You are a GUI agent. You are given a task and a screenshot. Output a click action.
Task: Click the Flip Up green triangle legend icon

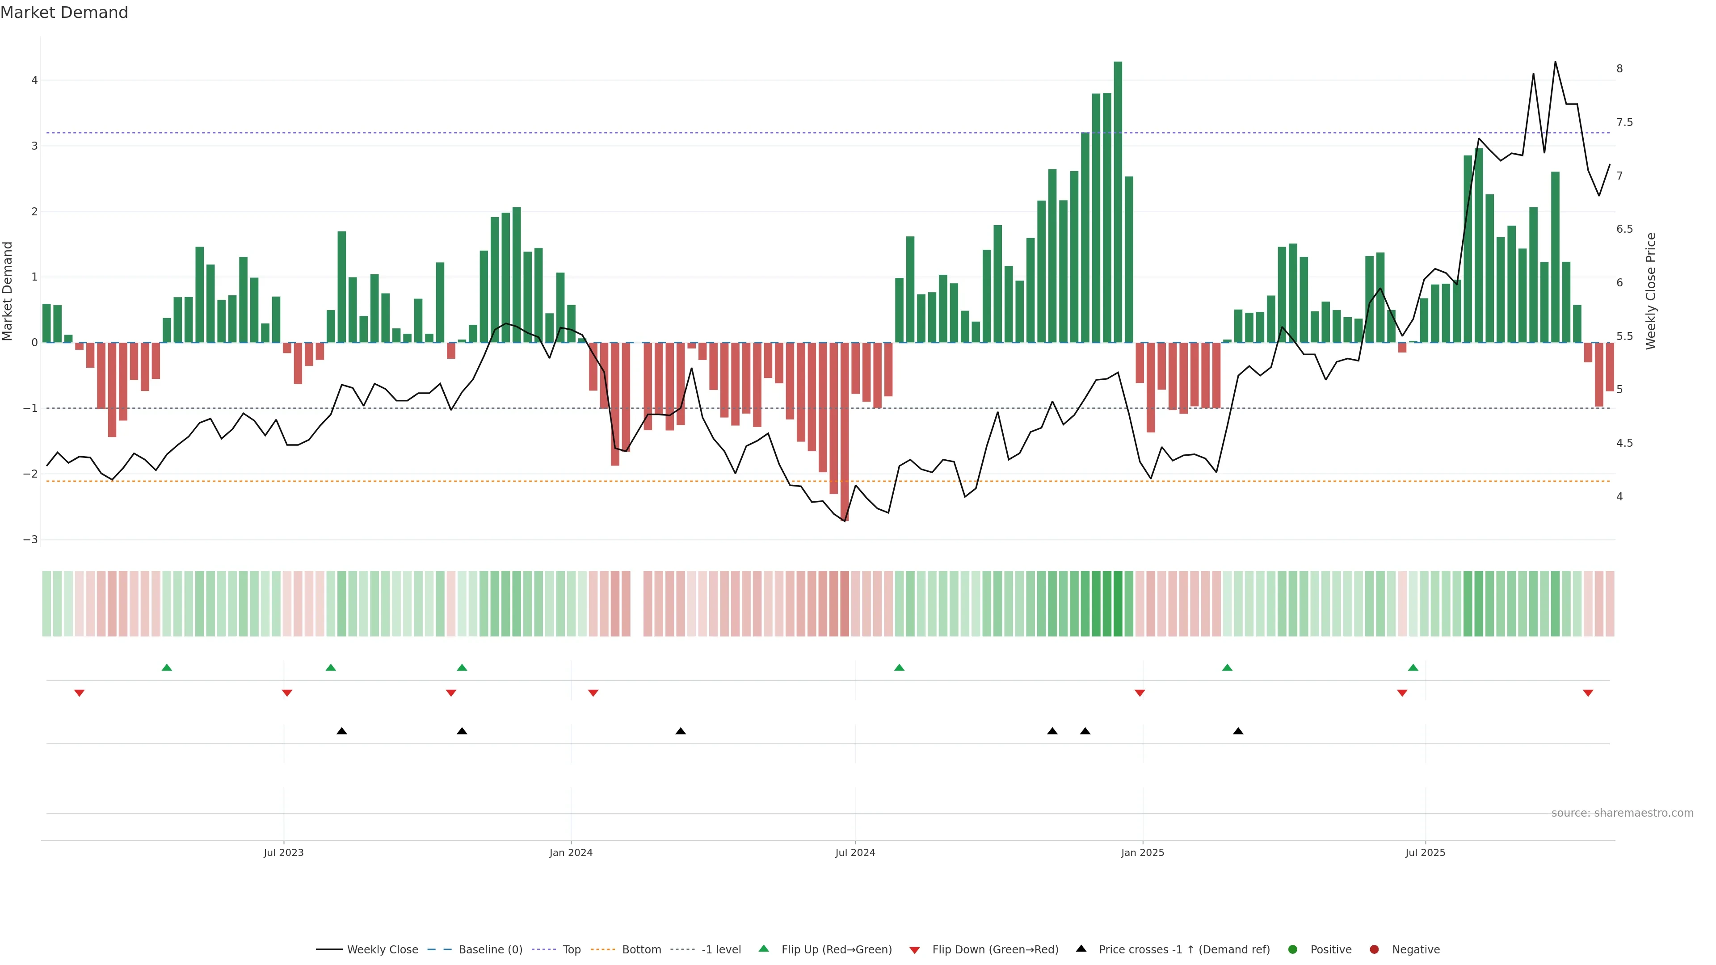pos(764,948)
